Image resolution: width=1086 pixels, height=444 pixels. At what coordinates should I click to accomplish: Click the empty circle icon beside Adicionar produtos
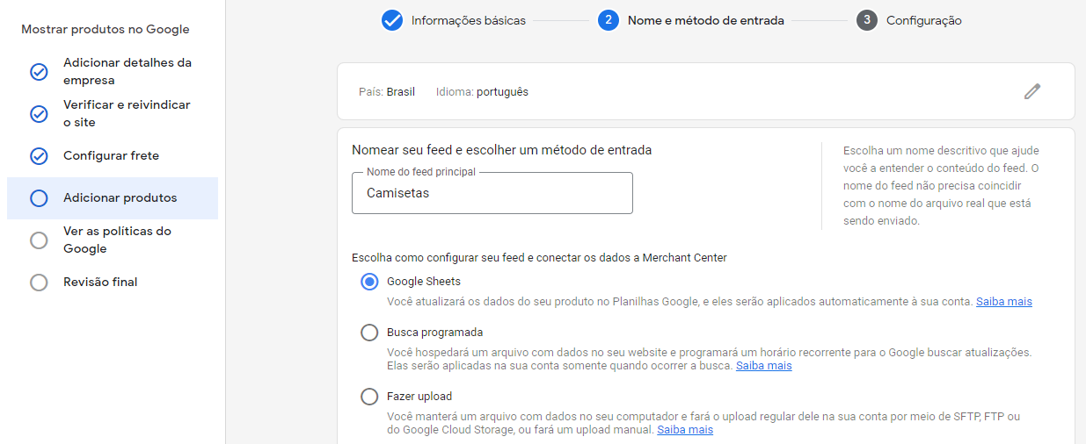click(x=39, y=198)
